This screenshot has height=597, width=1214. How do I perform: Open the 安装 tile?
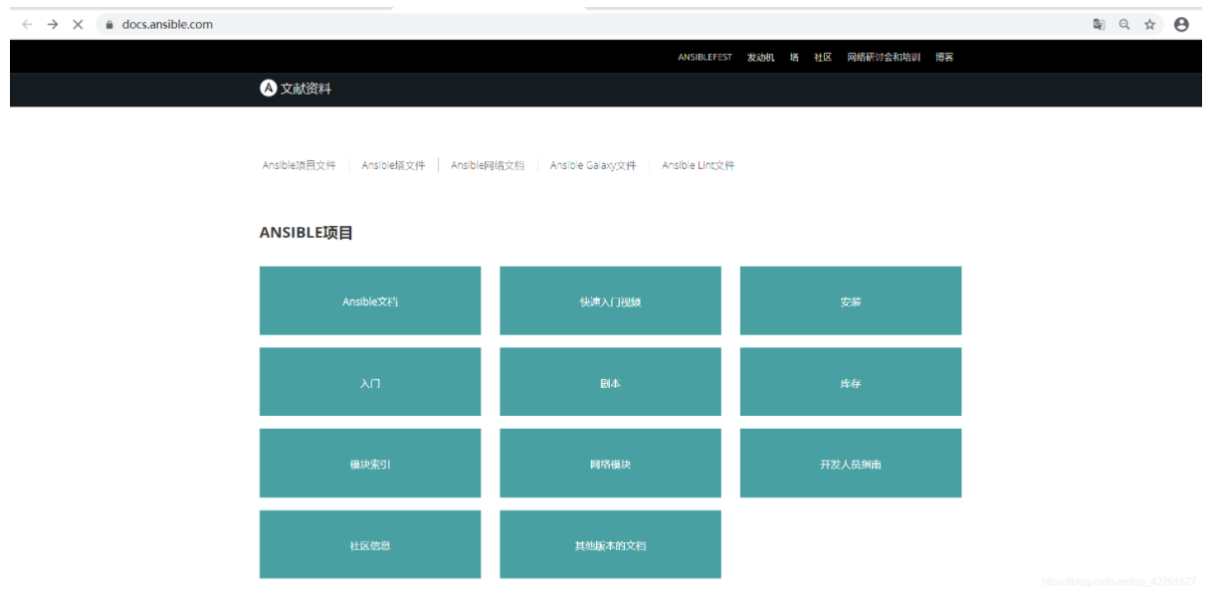[851, 300]
